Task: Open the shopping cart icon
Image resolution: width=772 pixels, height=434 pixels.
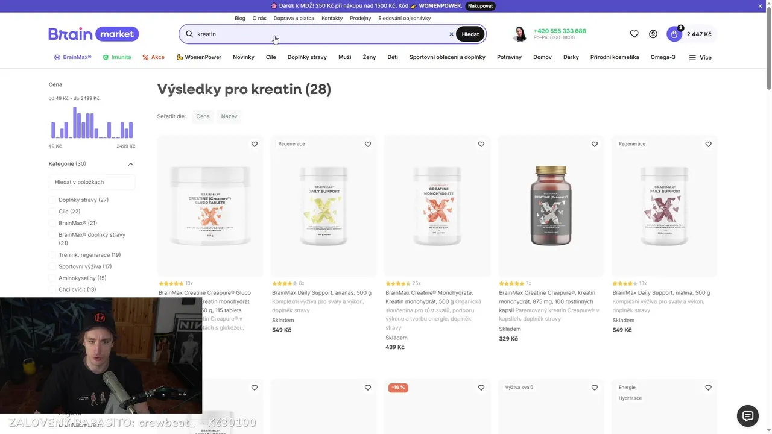Action: point(674,34)
